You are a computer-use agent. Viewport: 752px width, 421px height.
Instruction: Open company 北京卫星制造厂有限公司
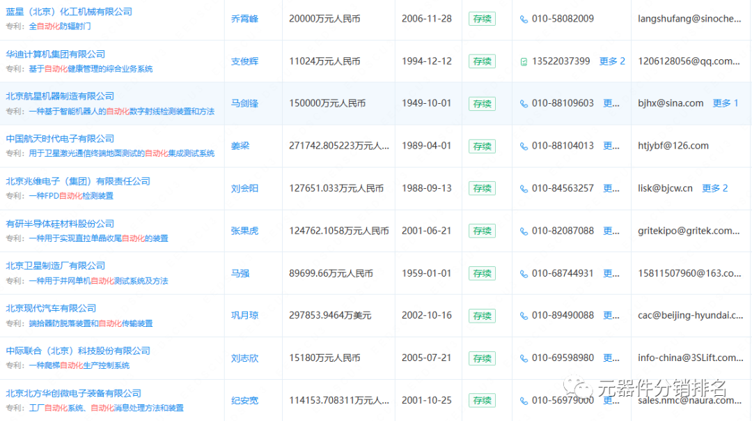[55, 266]
